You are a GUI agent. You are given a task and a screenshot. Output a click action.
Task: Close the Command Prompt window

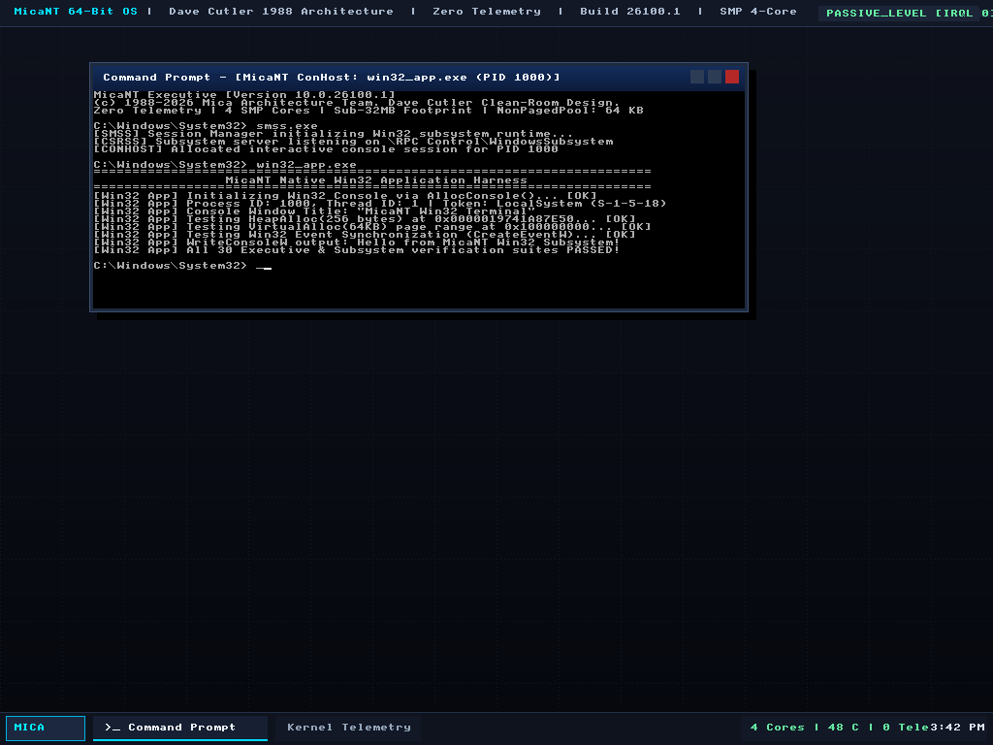[x=732, y=77]
